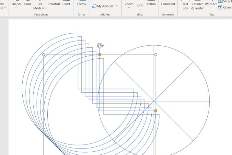Insert a Comment
The height and width of the screenshot is (155, 232).
click(x=168, y=4)
